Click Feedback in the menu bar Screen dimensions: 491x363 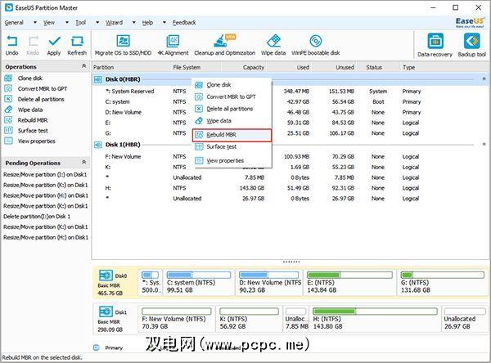tap(183, 22)
